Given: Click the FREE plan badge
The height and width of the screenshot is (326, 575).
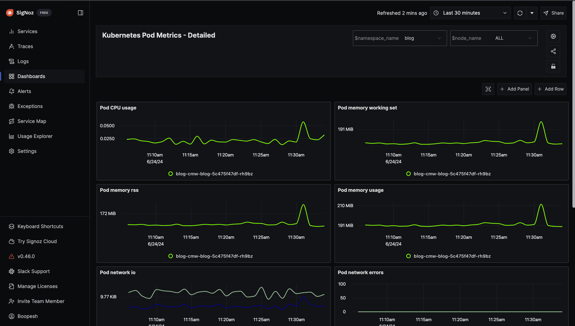Looking at the screenshot, I should pos(44,13).
